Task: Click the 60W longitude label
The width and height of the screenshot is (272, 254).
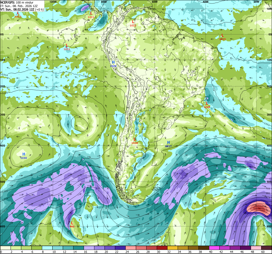Action: point(154,2)
